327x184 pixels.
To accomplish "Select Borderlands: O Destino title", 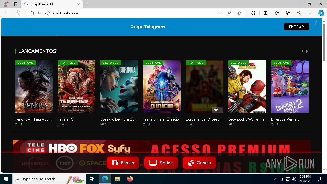I will (204, 119).
